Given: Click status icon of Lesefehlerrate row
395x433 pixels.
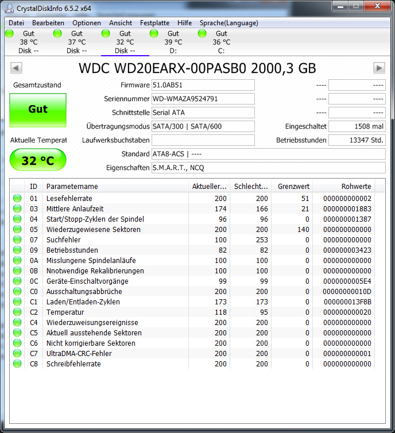Looking at the screenshot, I should [17, 198].
